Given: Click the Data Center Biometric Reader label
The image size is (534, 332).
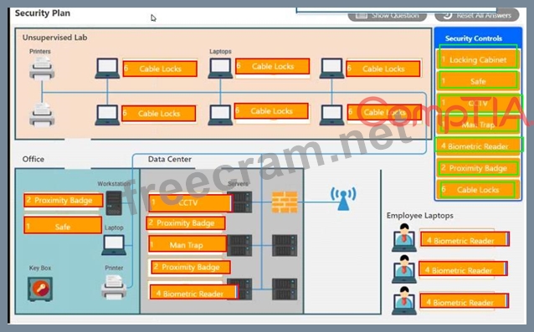Looking at the screenshot, I should (193, 294).
